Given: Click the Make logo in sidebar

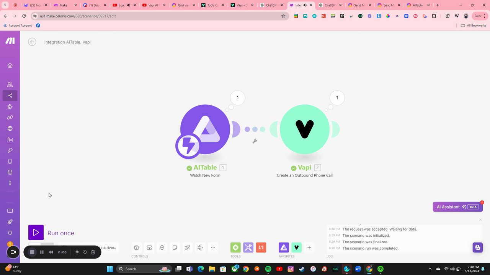Looking at the screenshot, I should tap(10, 41).
